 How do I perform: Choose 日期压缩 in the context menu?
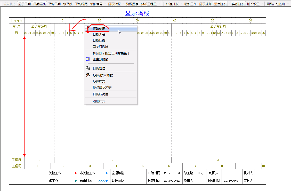click(x=99, y=40)
